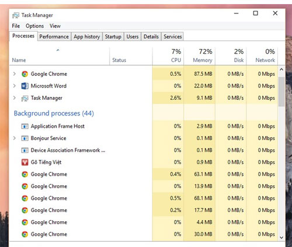Click the scrollbar up arrow
Screen dimensions: 292x247
tap(281, 69)
